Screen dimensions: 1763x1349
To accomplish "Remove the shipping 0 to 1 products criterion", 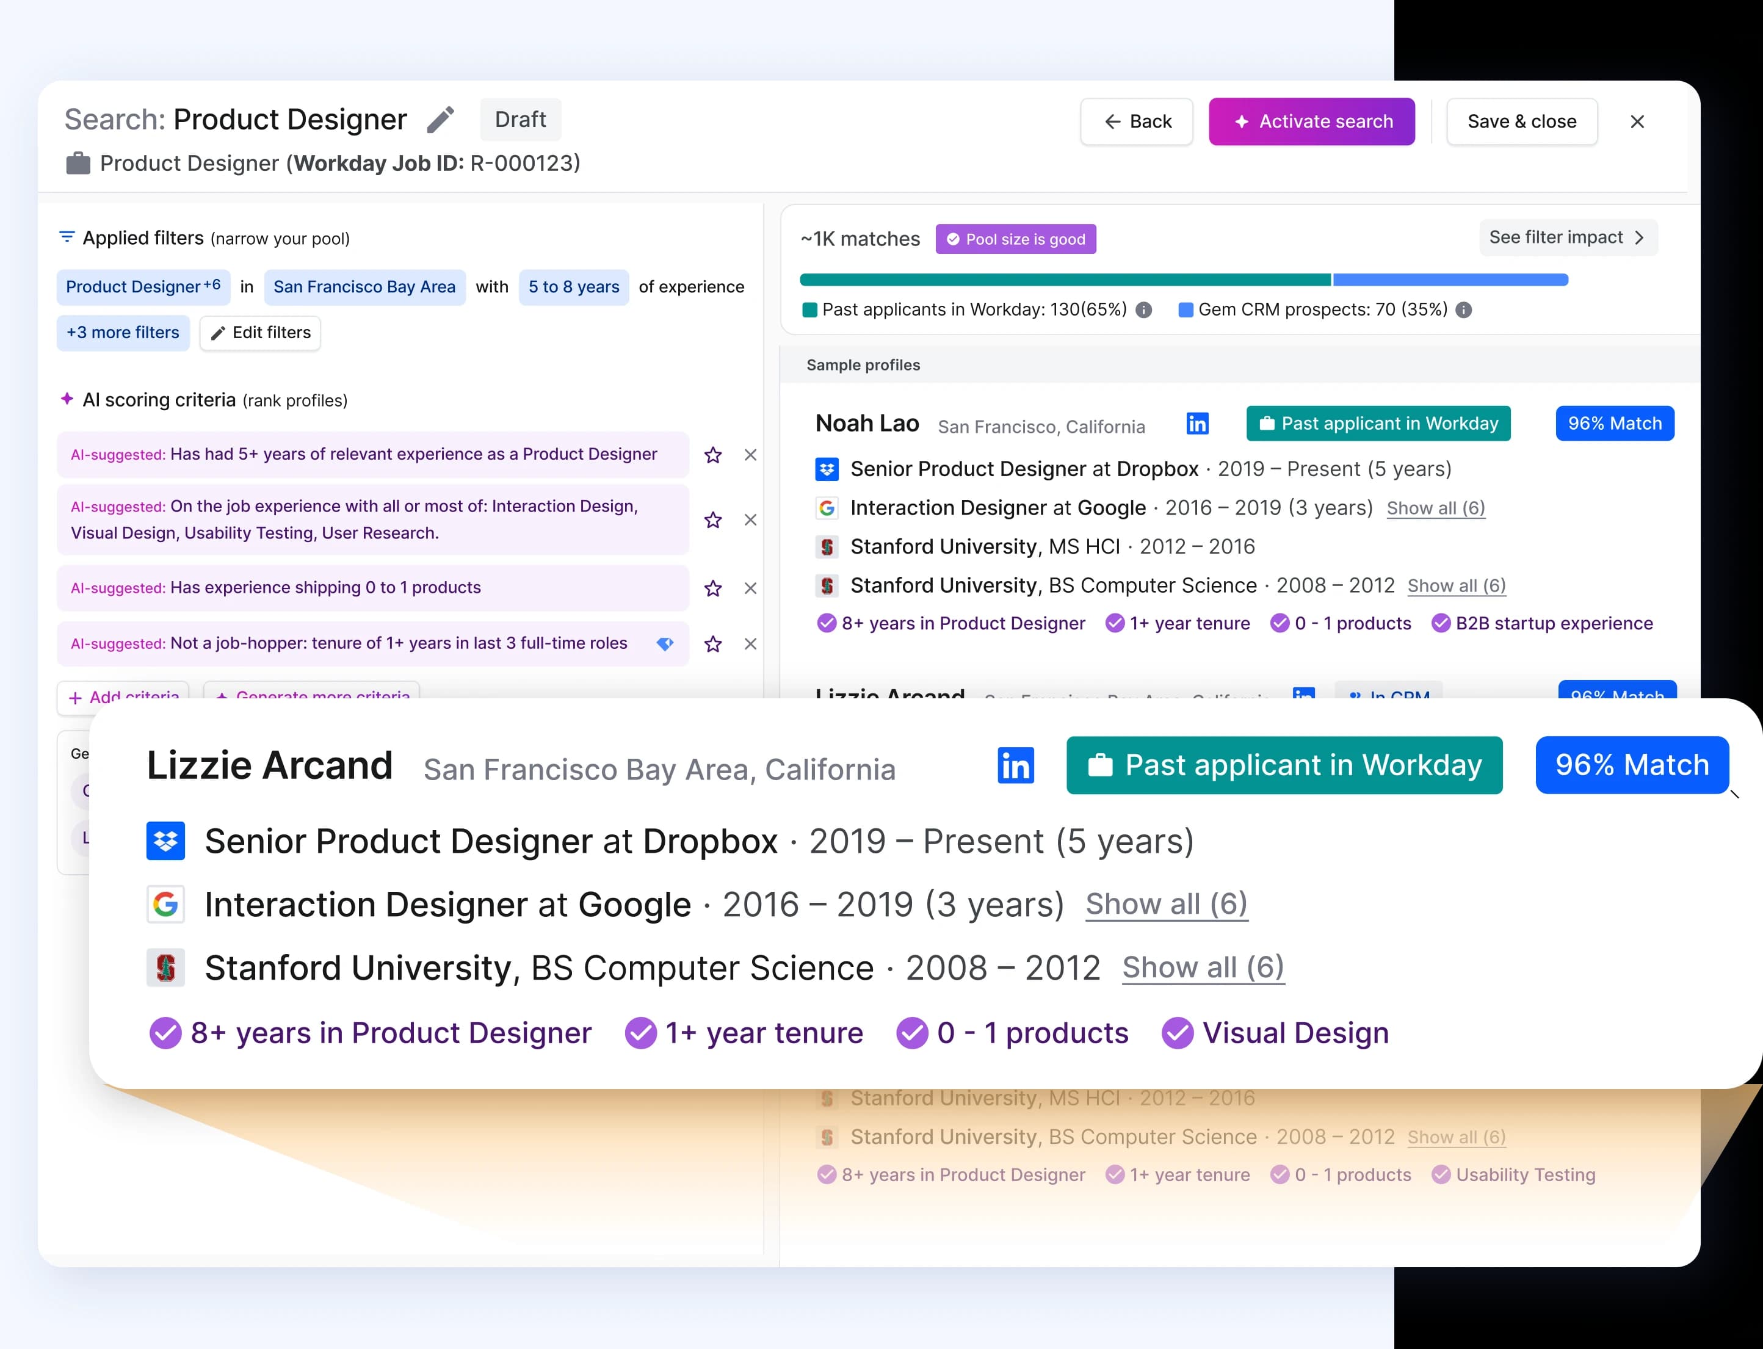I will click(x=750, y=588).
